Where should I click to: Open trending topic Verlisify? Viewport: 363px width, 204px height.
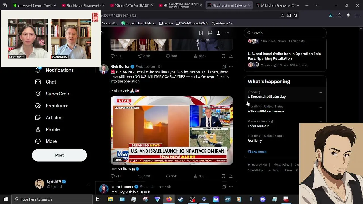(x=255, y=141)
